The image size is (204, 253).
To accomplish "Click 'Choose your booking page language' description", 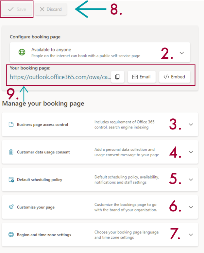I will 127,235.
